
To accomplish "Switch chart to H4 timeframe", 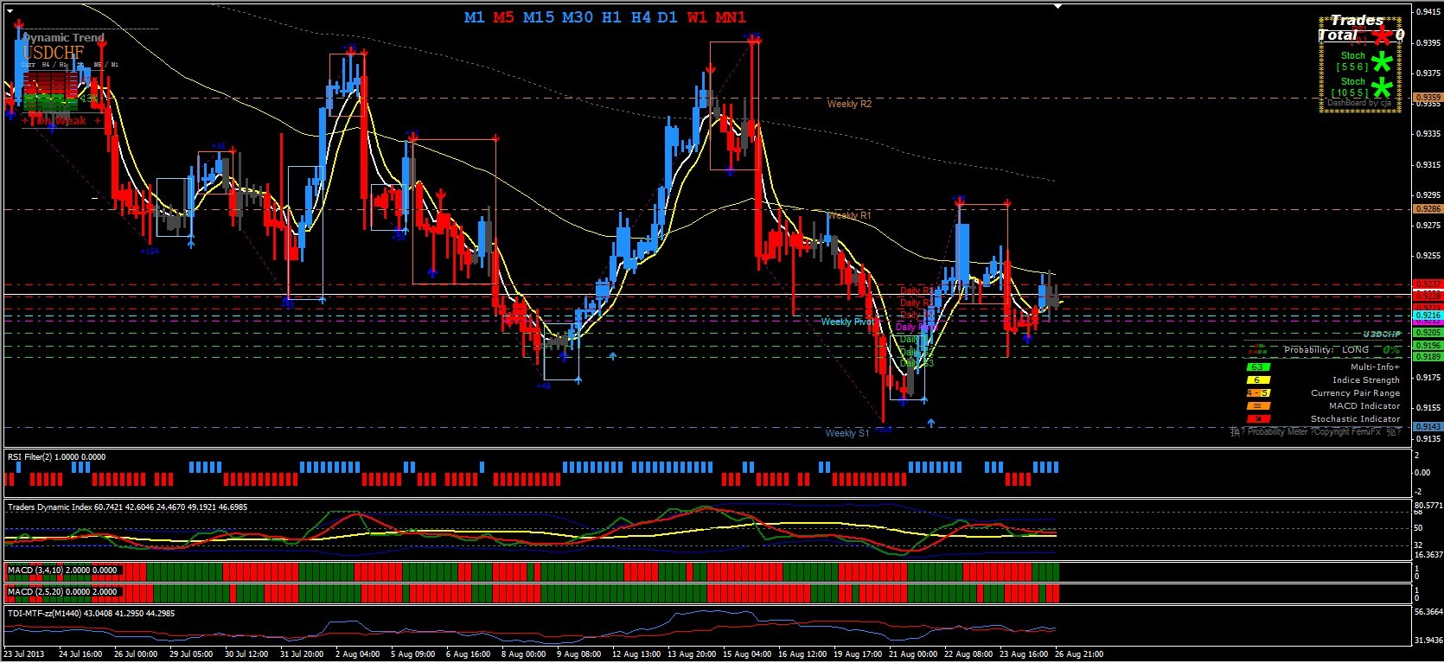I will click(x=641, y=17).
